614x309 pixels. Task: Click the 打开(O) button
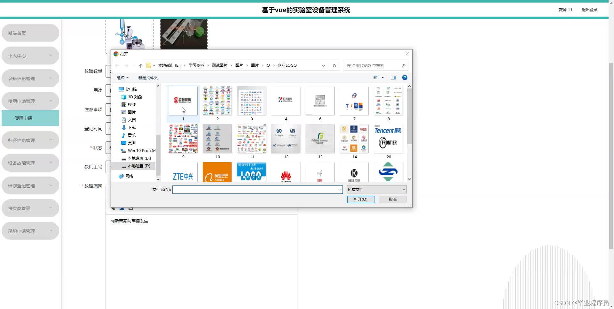click(x=361, y=199)
